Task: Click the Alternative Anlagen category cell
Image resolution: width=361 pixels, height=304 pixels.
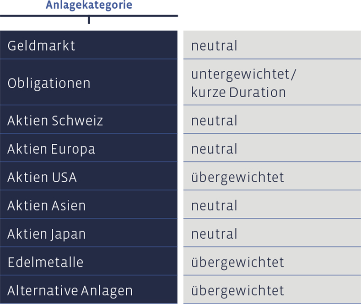Action: click(89, 289)
